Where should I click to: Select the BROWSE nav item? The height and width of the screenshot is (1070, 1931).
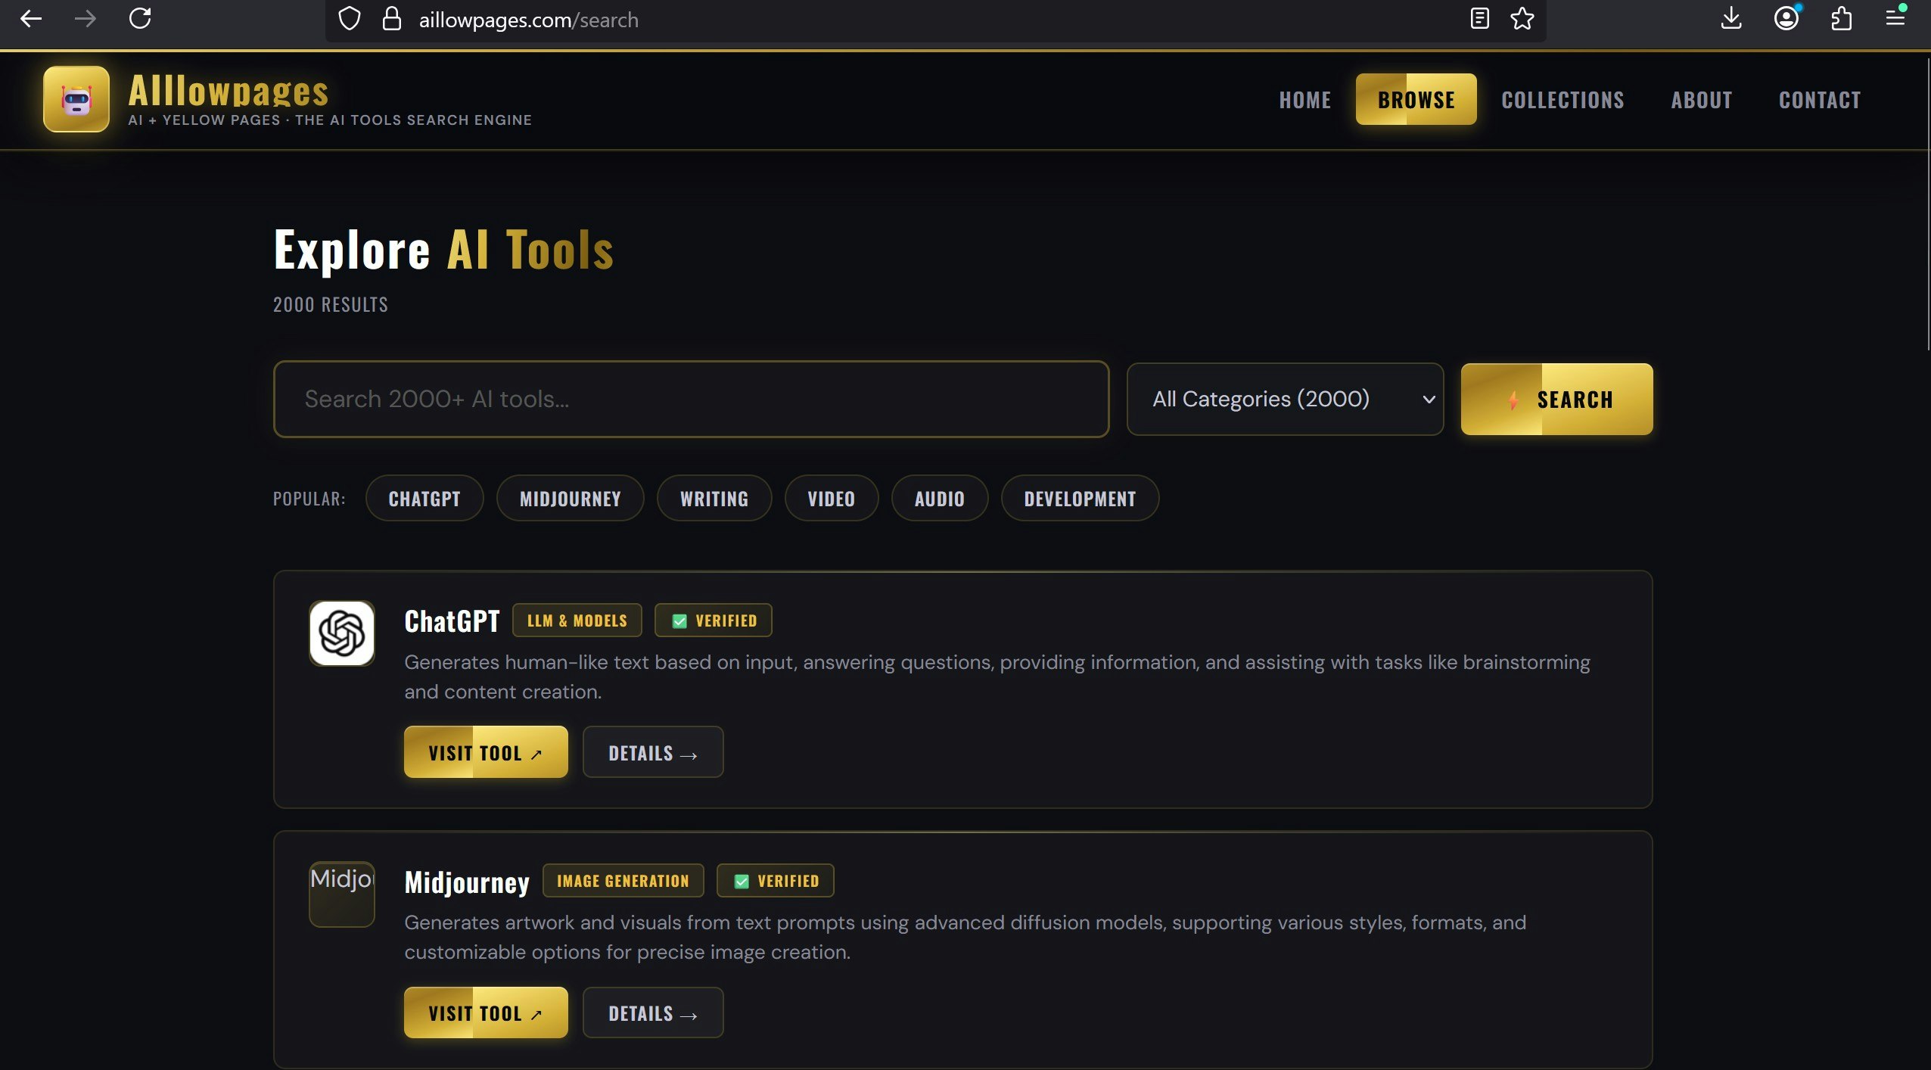click(x=1416, y=99)
